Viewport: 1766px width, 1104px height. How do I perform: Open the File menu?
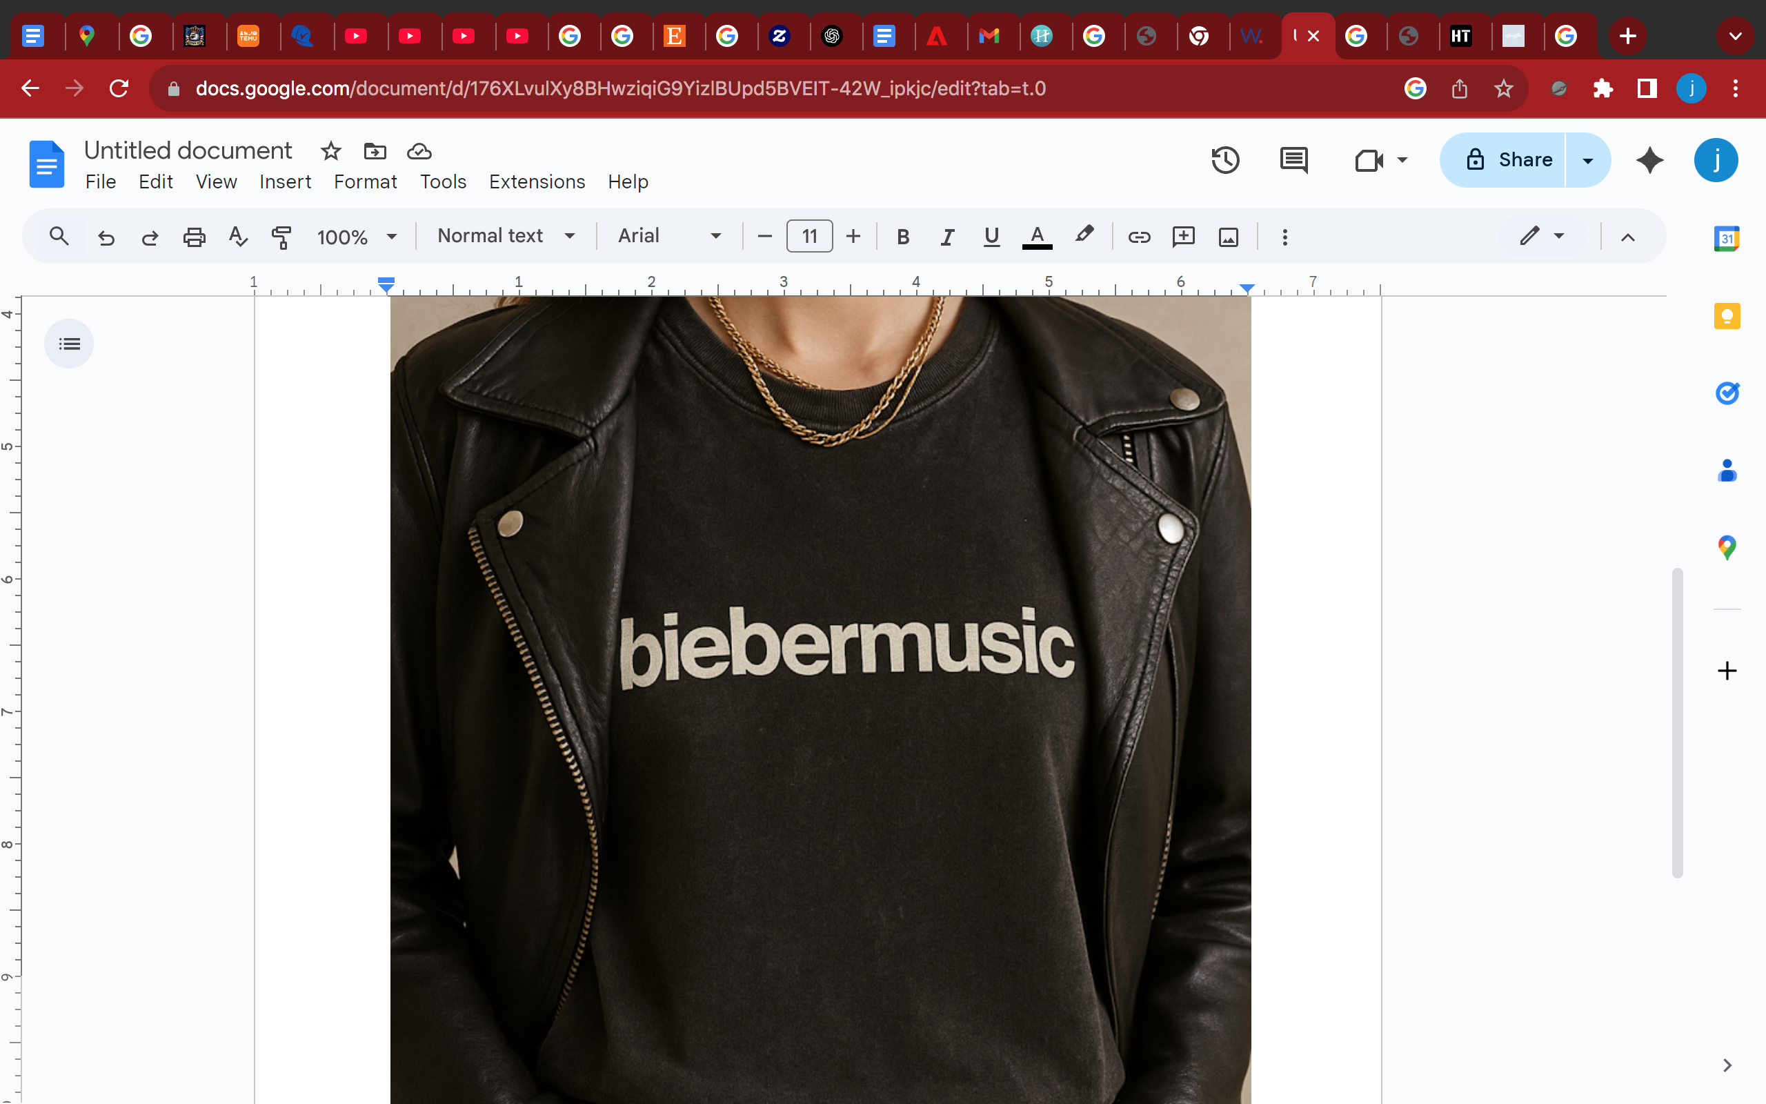click(x=101, y=181)
